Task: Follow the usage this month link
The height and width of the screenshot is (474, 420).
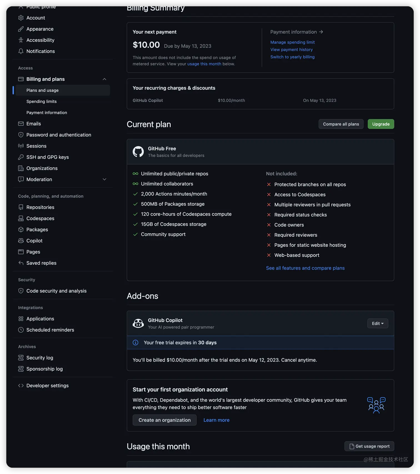Action: [x=204, y=64]
